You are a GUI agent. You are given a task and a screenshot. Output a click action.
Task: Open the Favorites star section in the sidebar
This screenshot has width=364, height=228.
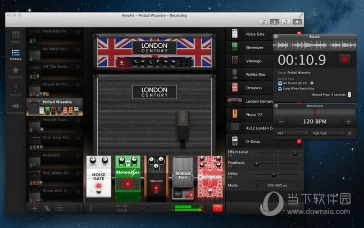[16, 72]
